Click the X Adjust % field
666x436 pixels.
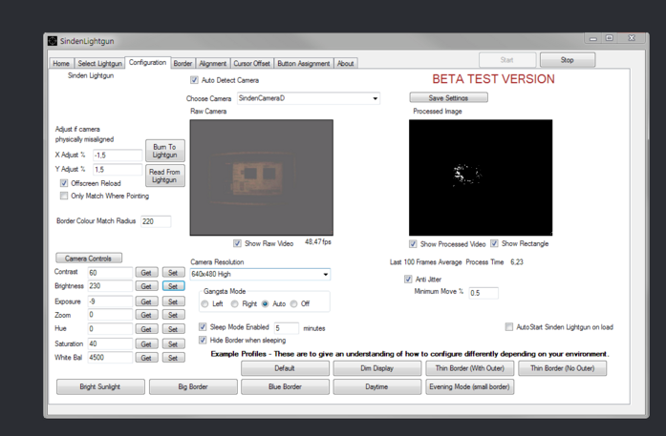click(118, 156)
